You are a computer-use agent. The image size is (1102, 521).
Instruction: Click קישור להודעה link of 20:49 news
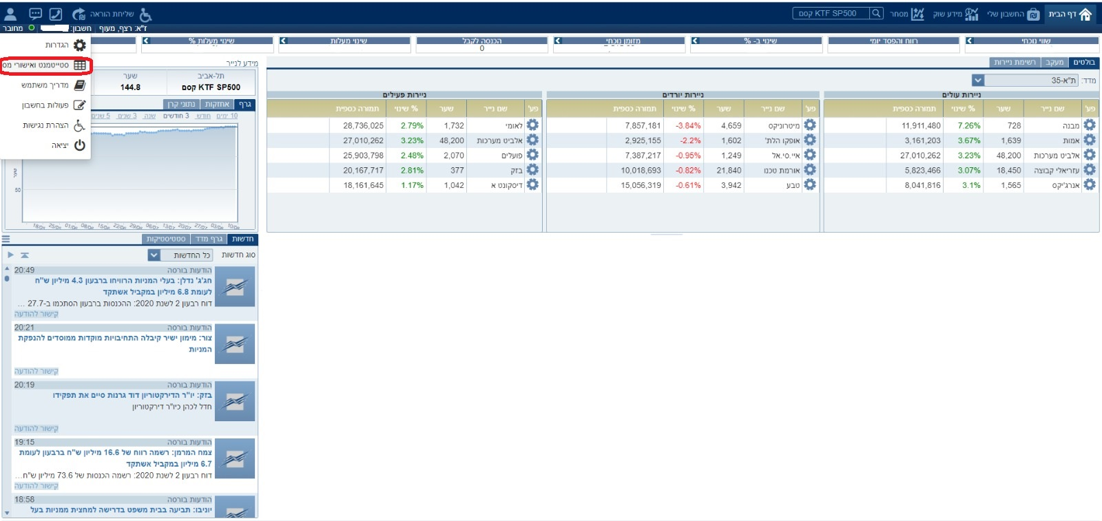37,314
